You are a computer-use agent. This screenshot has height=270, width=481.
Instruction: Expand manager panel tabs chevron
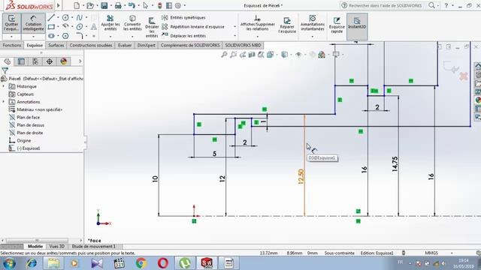pyautogui.click(x=80, y=61)
